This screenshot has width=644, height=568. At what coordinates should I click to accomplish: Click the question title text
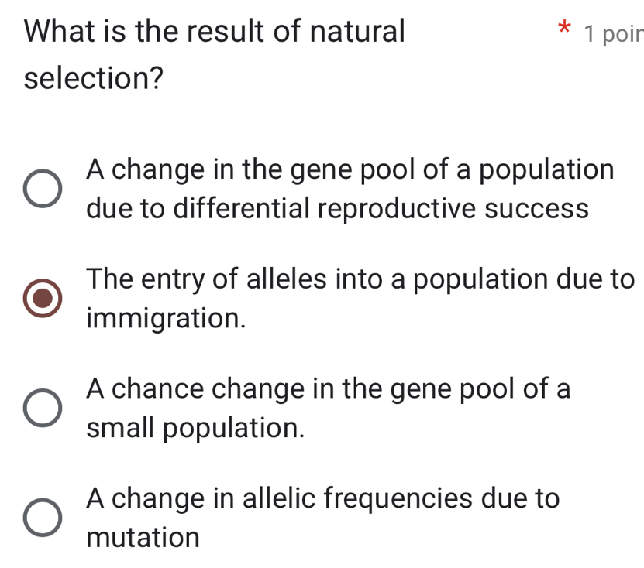[x=213, y=54]
